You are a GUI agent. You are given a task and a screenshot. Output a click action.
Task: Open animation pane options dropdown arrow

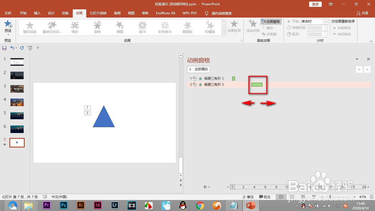[x=357, y=59]
